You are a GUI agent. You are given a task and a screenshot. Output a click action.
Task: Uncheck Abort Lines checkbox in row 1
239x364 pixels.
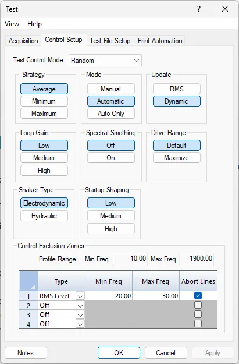pyautogui.click(x=198, y=295)
